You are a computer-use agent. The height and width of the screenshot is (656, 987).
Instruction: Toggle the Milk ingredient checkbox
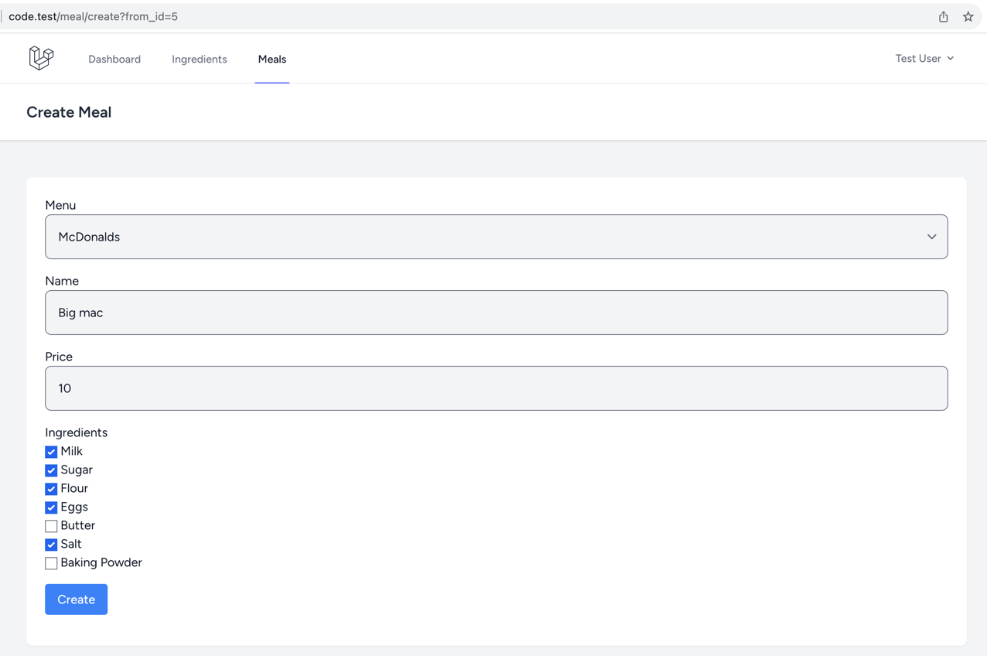[x=51, y=452]
